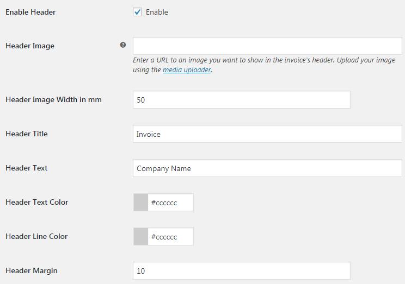Image resolution: width=405 pixels, height=284 pixels.
Task: Click the Header Image Width field
Action: pyautogui.click(x=242, y=100)
